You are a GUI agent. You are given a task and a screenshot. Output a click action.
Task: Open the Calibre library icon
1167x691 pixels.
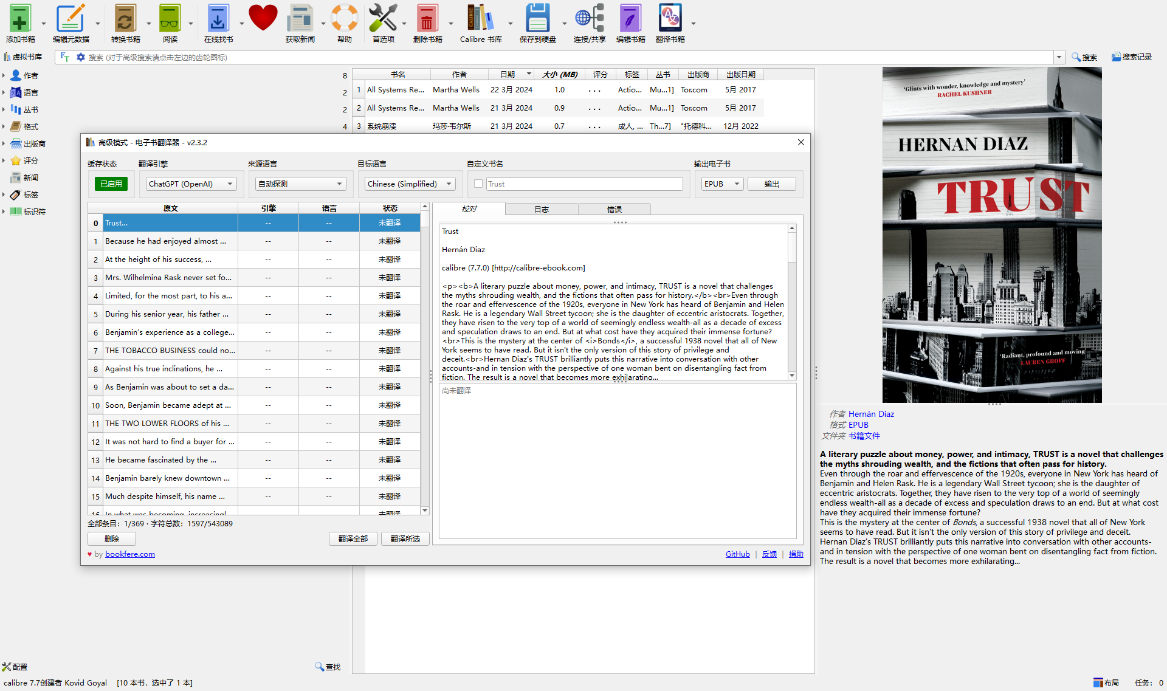coord(480,18)
